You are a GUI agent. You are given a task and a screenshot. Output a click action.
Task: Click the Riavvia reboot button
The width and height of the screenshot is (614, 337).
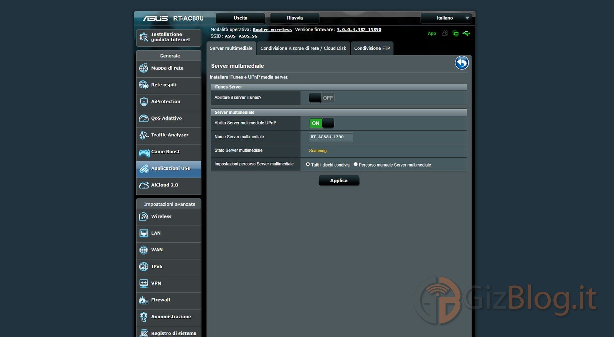click(x=295, y=18)
